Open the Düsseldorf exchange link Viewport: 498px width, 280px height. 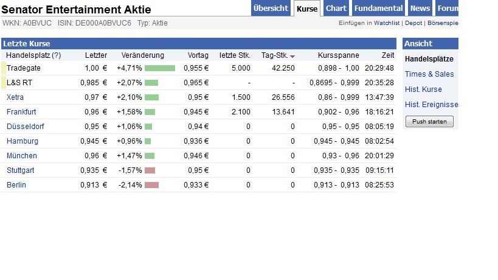[26, 127]
